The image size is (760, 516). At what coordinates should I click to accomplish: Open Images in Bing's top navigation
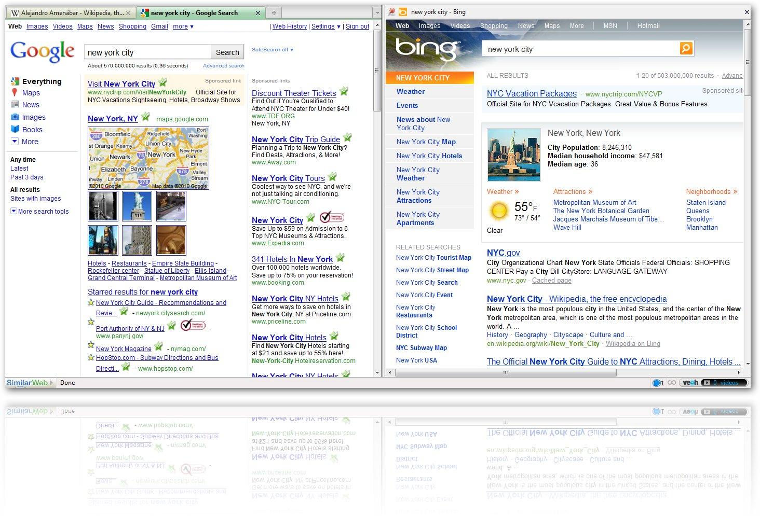click(x=429, y=26)
